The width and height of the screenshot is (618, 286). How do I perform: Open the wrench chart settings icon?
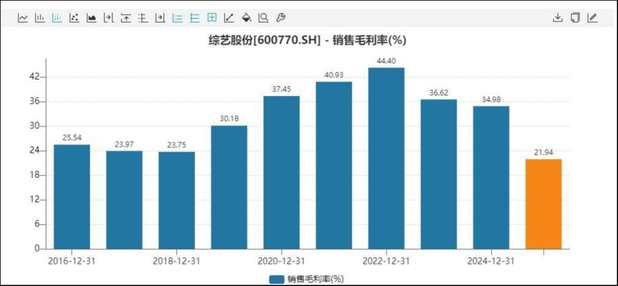(280, 18)
